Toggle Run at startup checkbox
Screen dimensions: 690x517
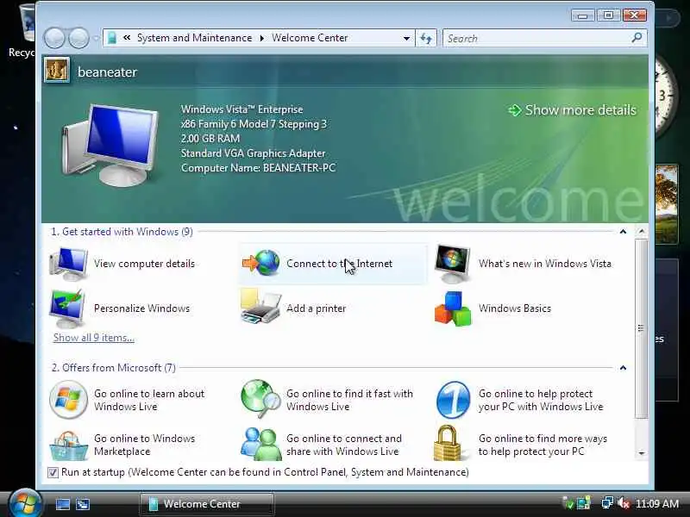coord(53,472)
